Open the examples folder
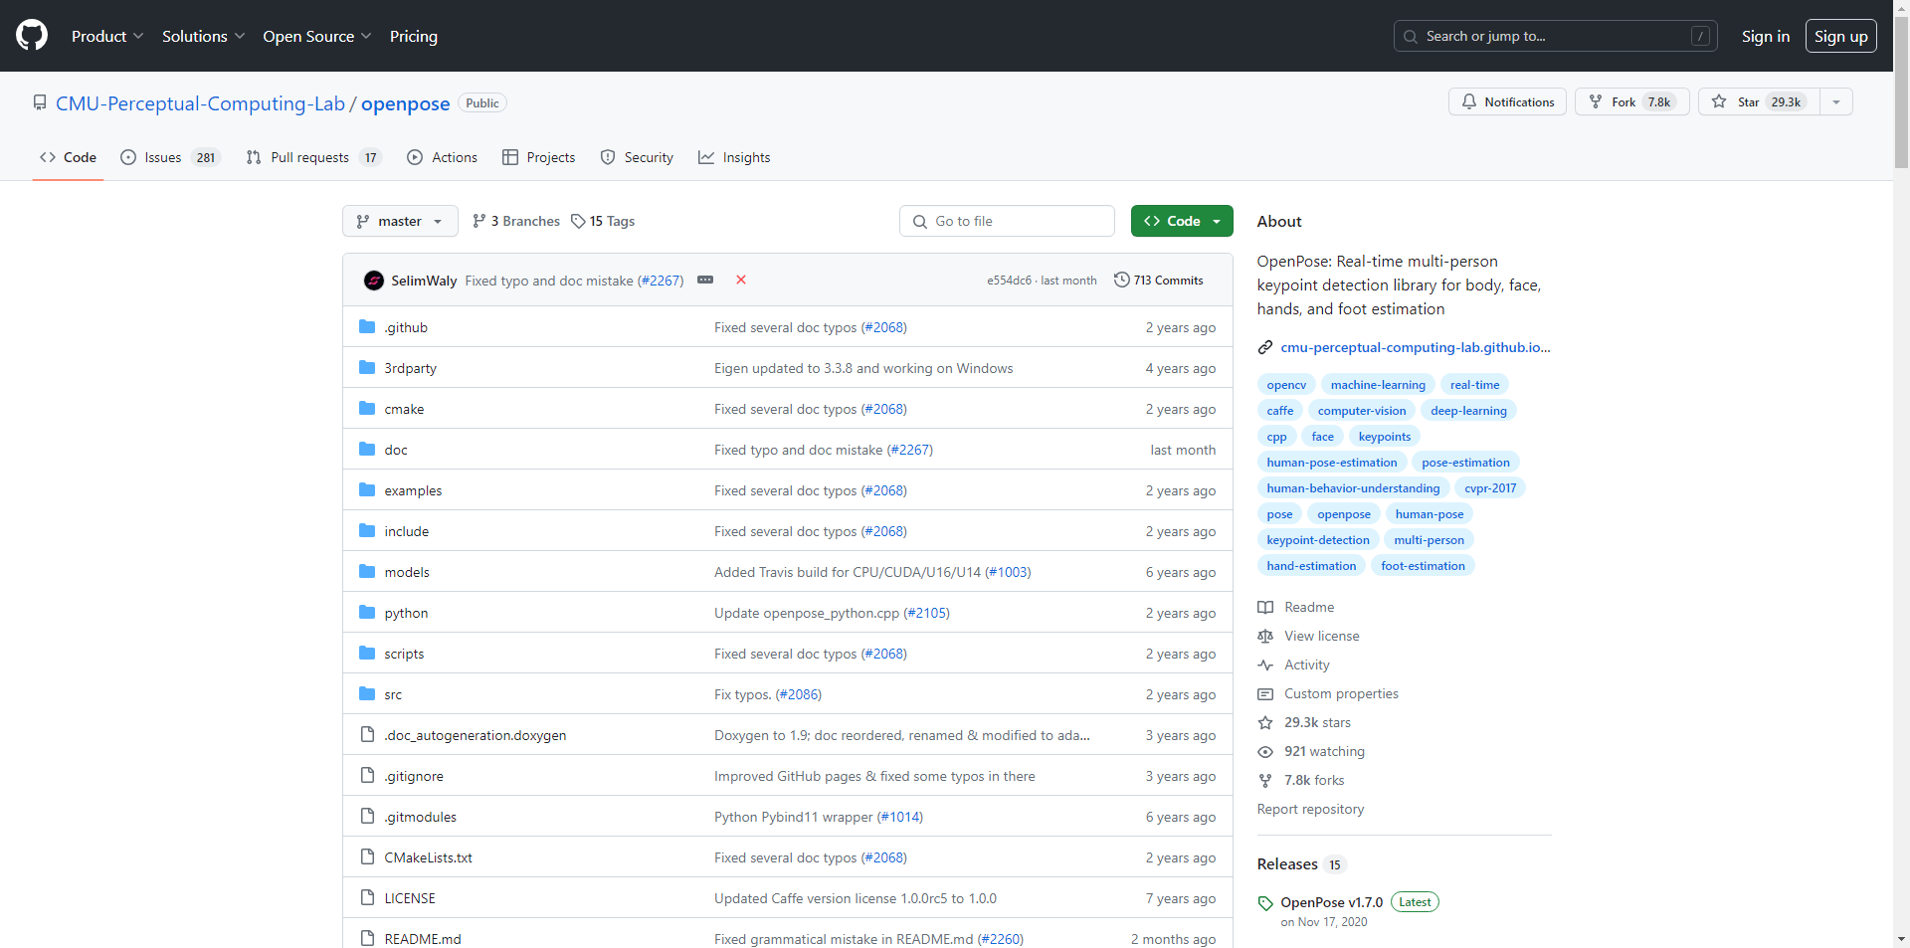Viewport: 1910px width, 948px height. [x=413, y=490]
